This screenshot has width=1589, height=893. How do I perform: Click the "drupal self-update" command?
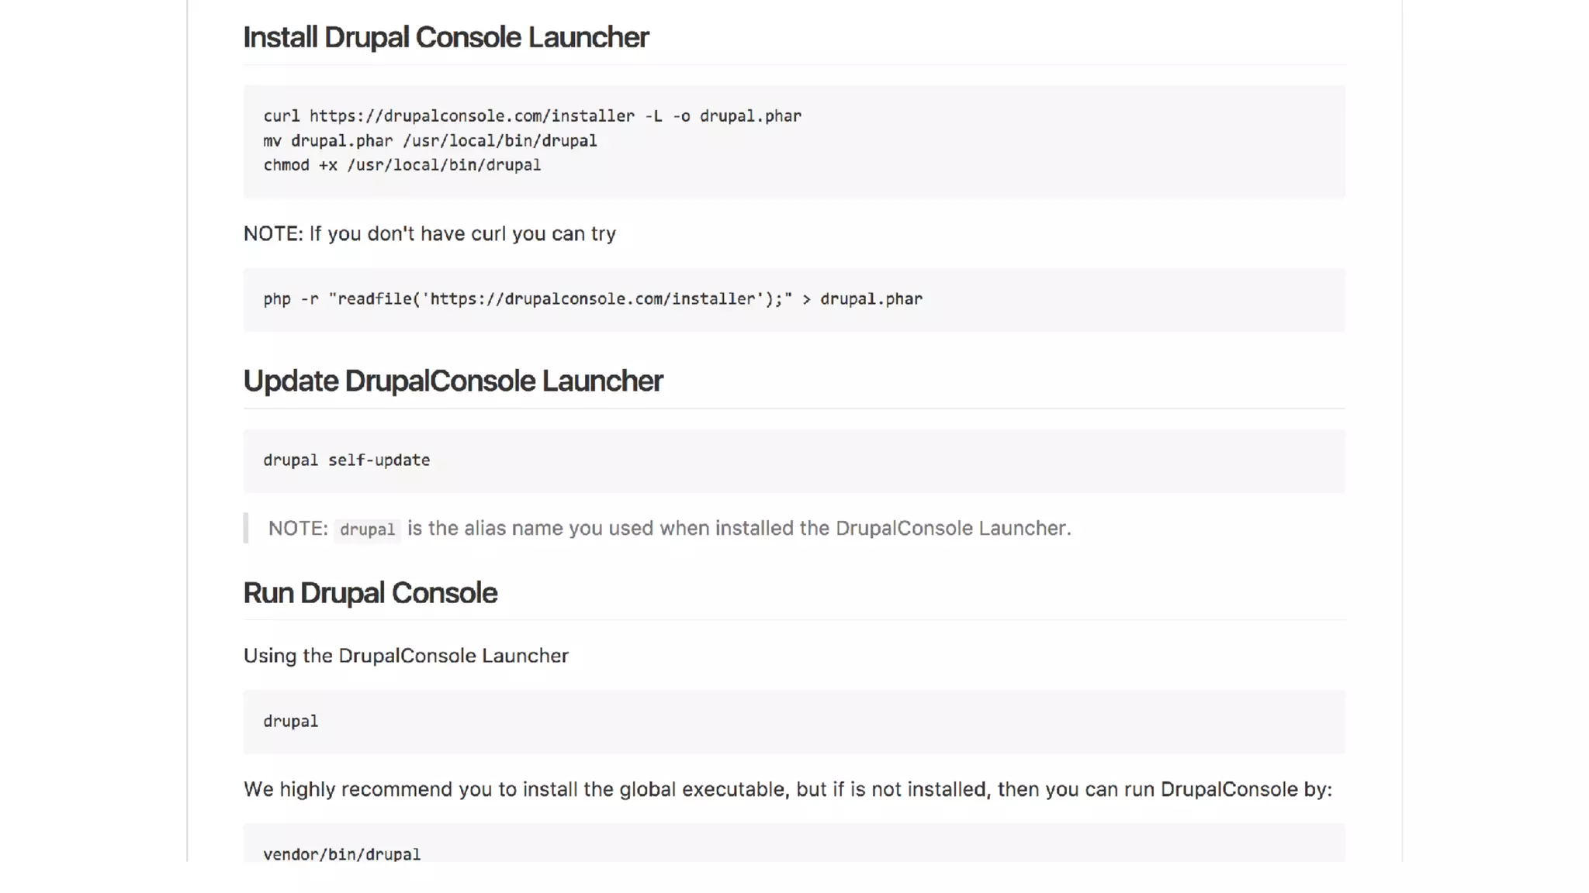346,460
